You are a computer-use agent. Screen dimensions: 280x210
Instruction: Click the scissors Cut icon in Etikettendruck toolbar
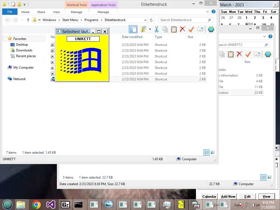[x=156, y=29]
